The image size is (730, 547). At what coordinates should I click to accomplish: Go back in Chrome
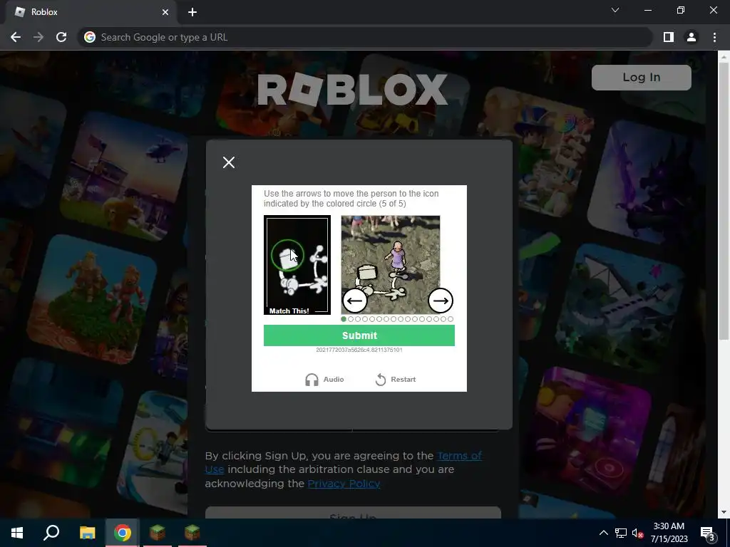click(x=16, y=37)
